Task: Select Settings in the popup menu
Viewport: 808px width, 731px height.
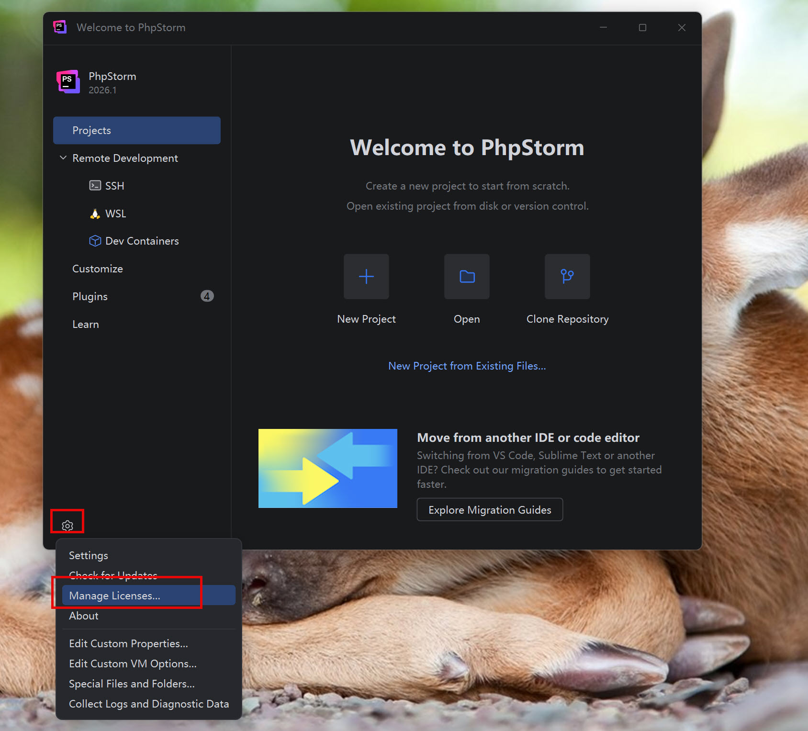Action: (x=89, y=555)
